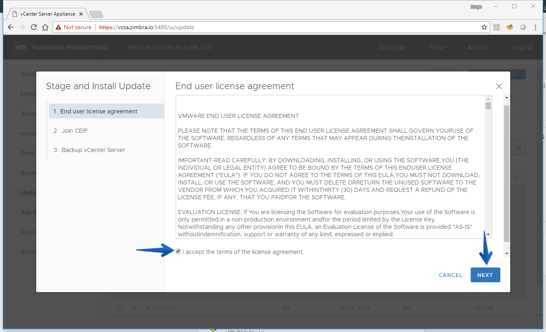Image resolution: width=546 pixels, height=332 pixels.
Task: Click the Jorge profile button in title bar
Action: click(476, 7)
